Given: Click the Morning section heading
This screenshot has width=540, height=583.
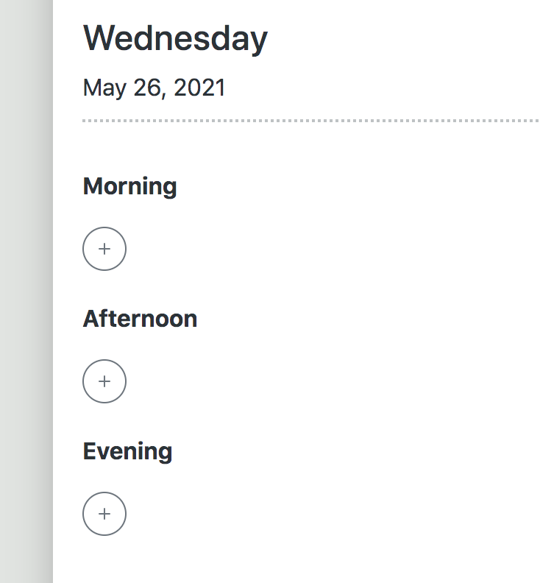Looking at the screenshot, I should click(129, 186).
